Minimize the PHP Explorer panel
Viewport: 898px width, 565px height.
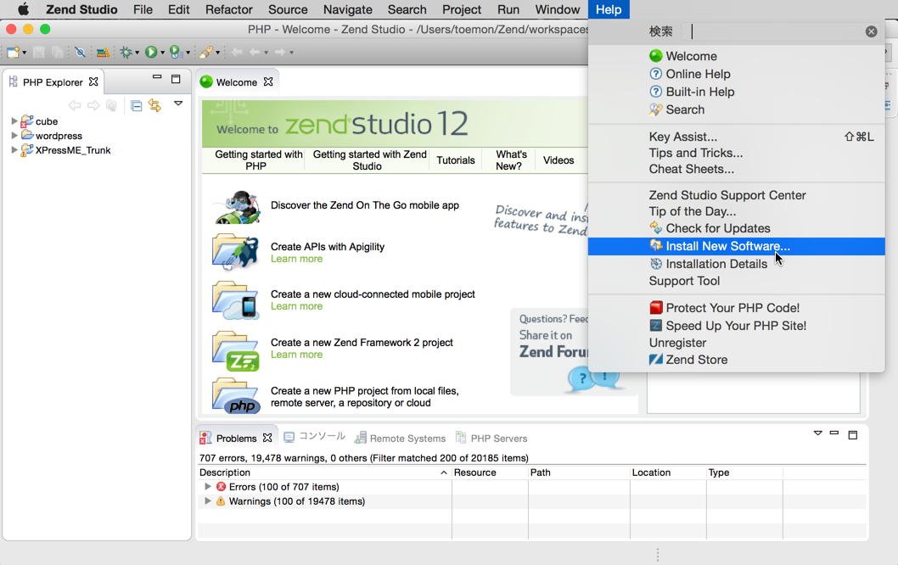(157, 76)
